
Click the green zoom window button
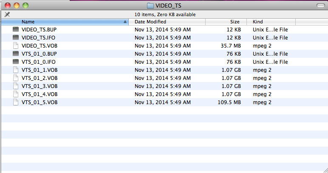25,6
